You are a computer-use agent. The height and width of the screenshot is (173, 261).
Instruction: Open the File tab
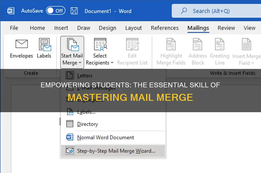coord(14,28)
